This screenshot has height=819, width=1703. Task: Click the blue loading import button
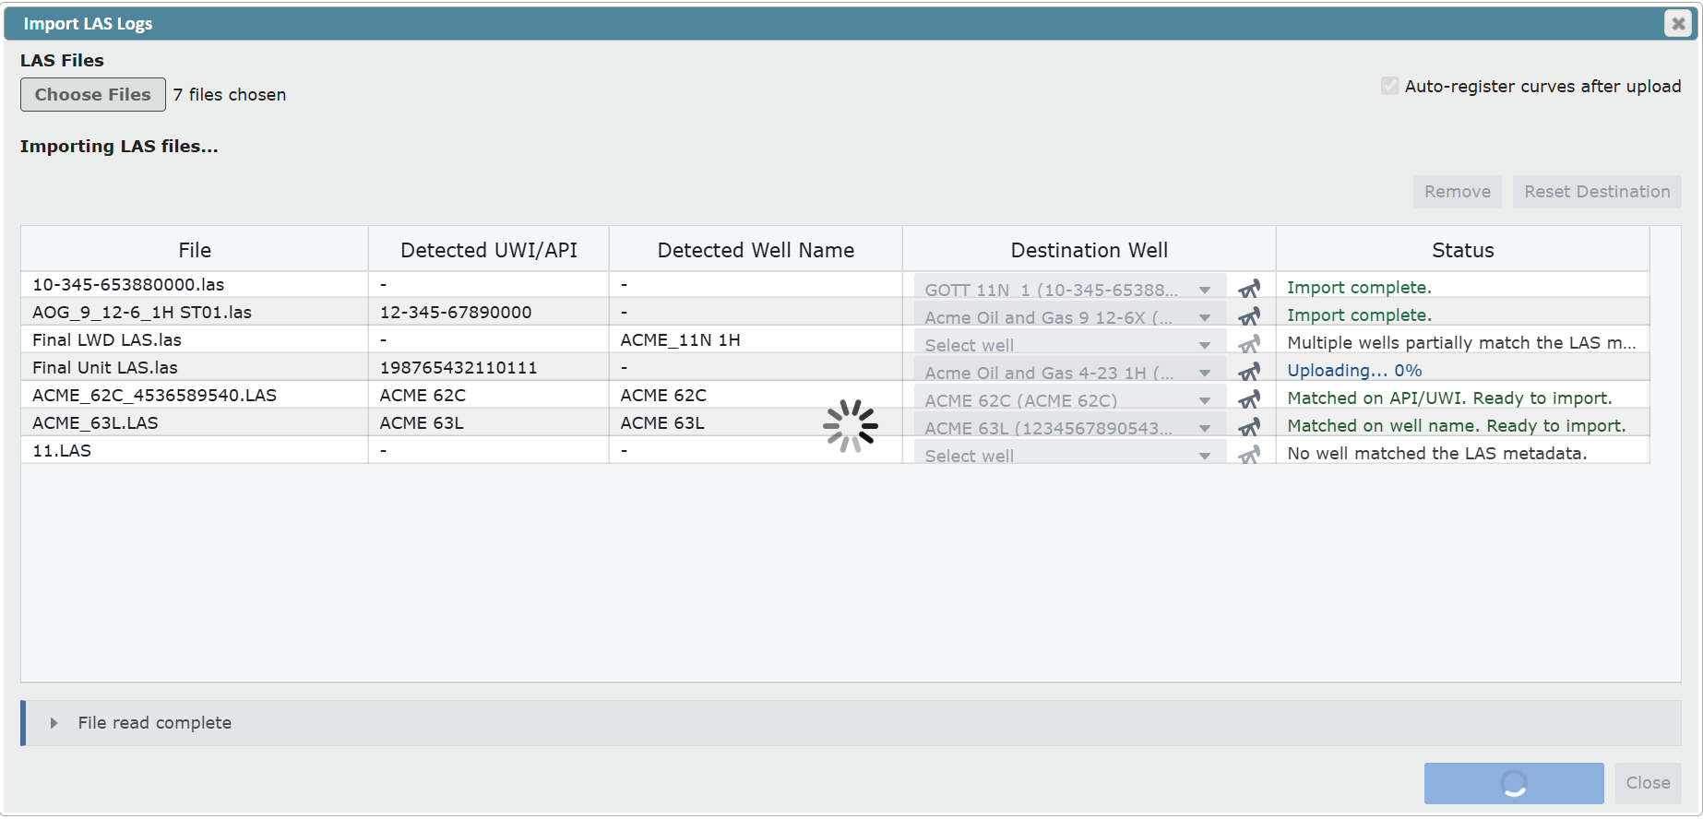tap(1514, 783)
